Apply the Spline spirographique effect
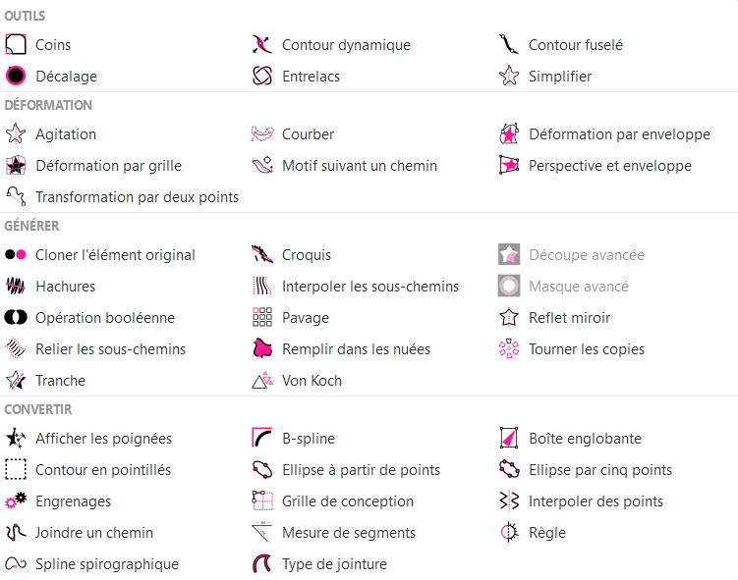This screenshot has height=580, width=738. tap(107, 564)
